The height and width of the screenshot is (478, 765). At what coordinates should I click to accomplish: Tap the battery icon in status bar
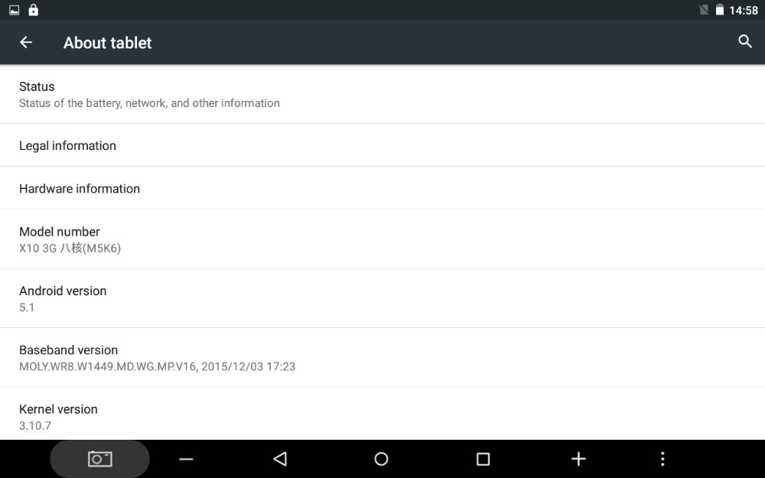720,10
